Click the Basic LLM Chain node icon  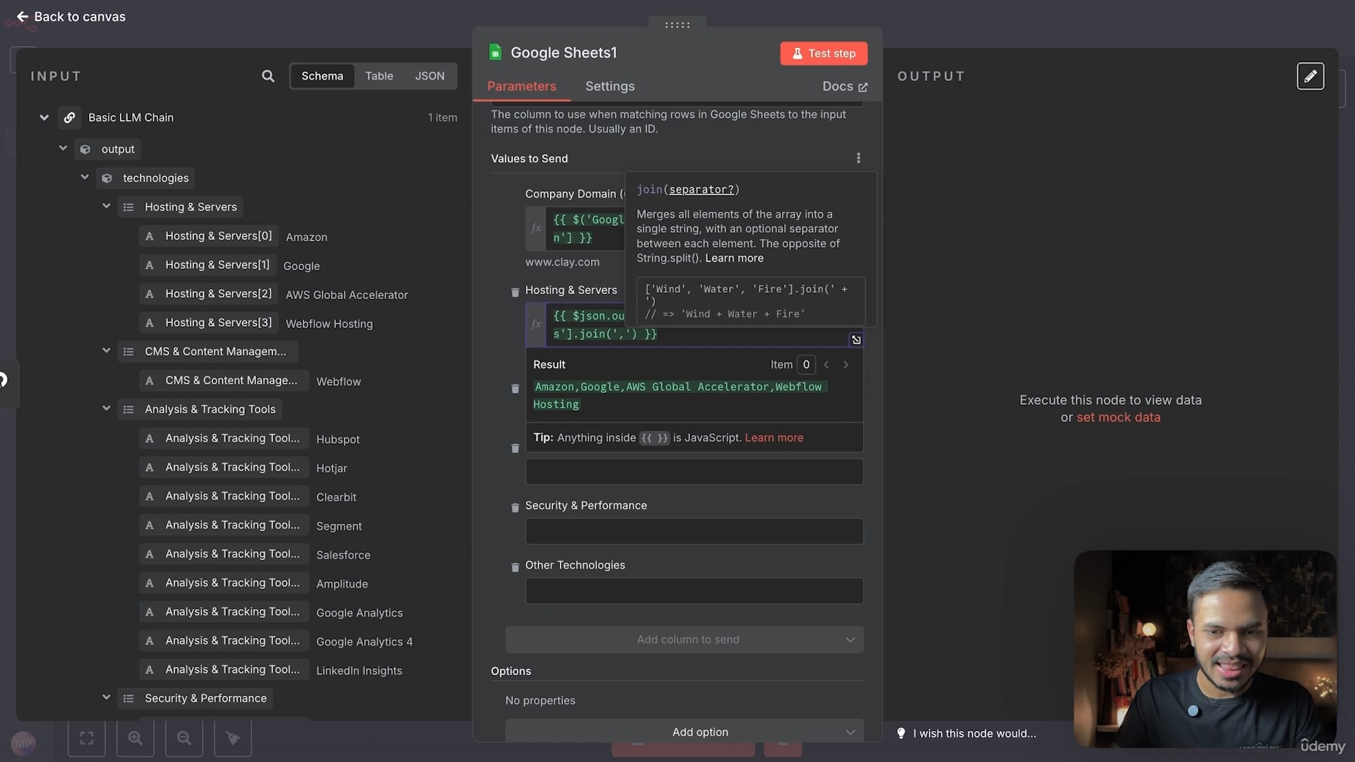click(69, 118)
